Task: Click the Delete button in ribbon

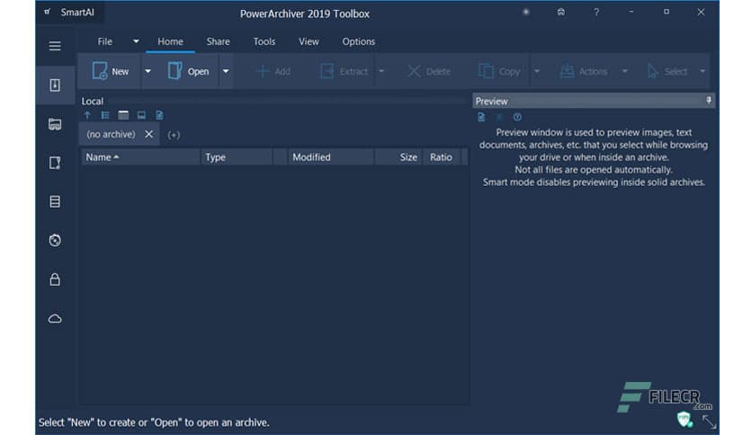Action: (x=429, y=71)
